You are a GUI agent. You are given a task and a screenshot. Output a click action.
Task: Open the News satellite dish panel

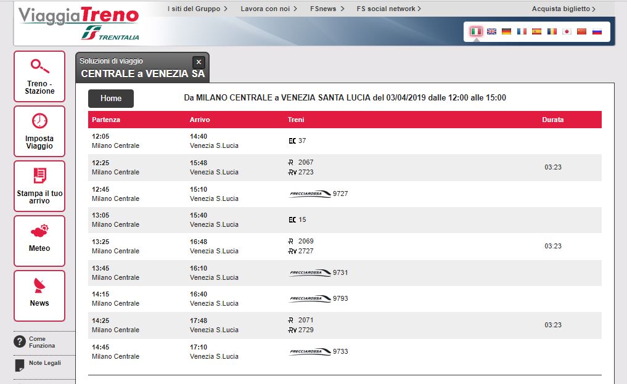tap(39, 296)
